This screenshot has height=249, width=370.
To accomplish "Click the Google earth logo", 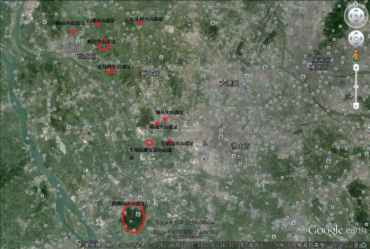I will pos(337,231).
